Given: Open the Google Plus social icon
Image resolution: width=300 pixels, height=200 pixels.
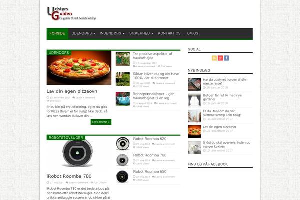Looking at the screenshot, I should pos(220,58).
